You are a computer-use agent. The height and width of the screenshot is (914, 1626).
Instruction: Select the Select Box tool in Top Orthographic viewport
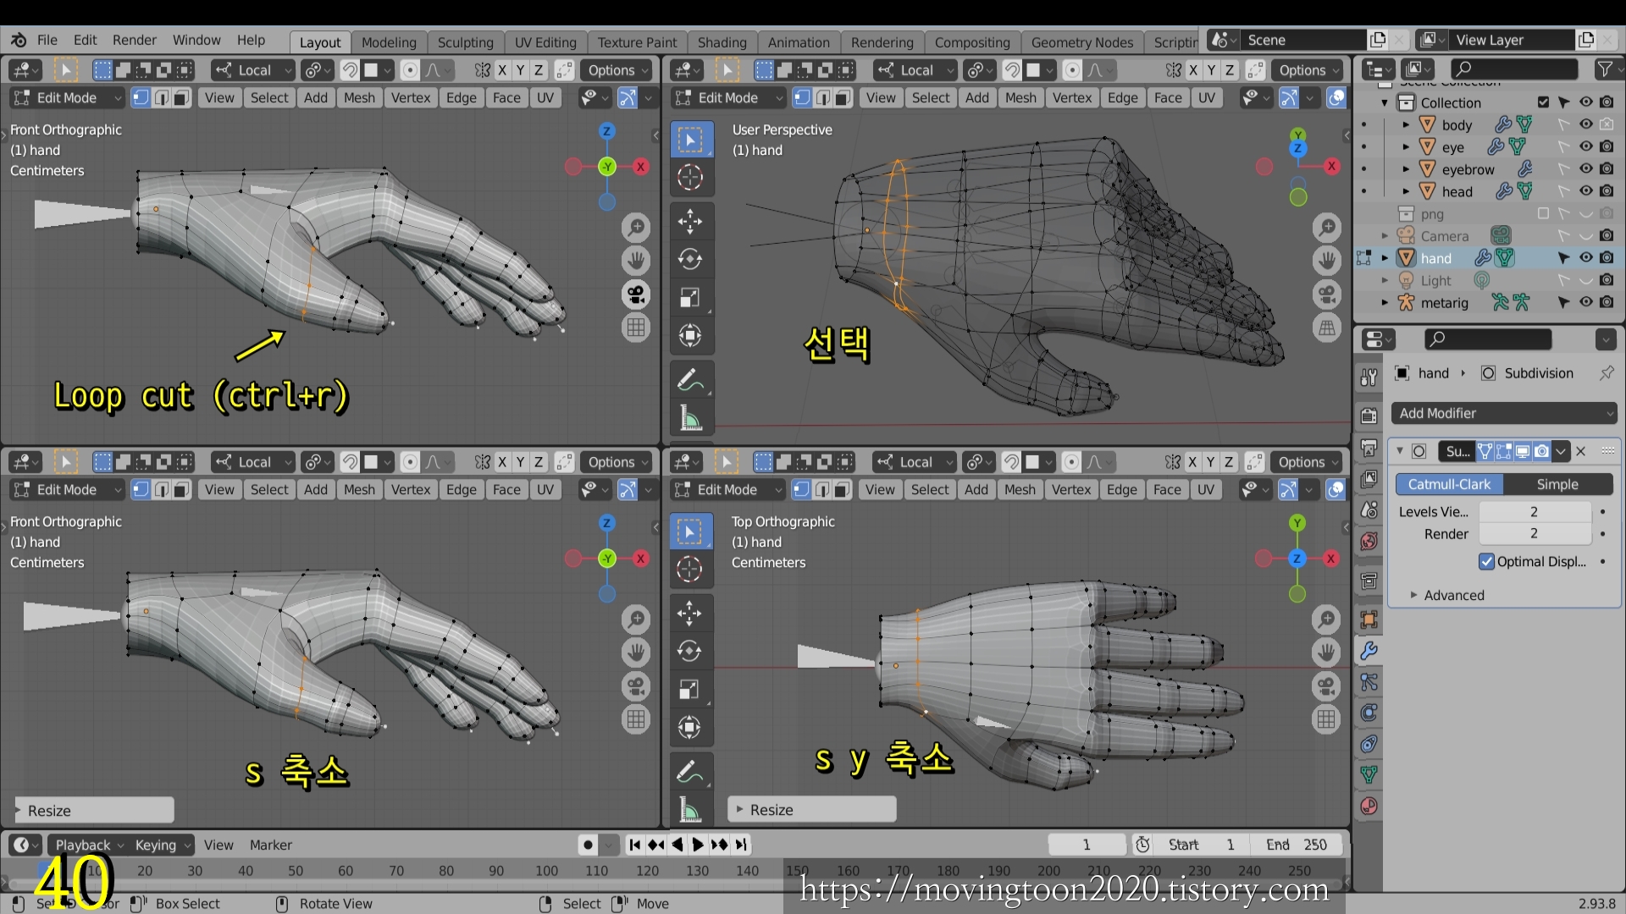[689, 531]
